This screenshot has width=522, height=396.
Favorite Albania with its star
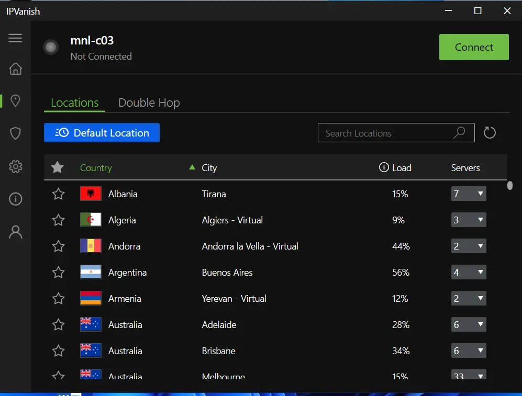tap(58, 194)
